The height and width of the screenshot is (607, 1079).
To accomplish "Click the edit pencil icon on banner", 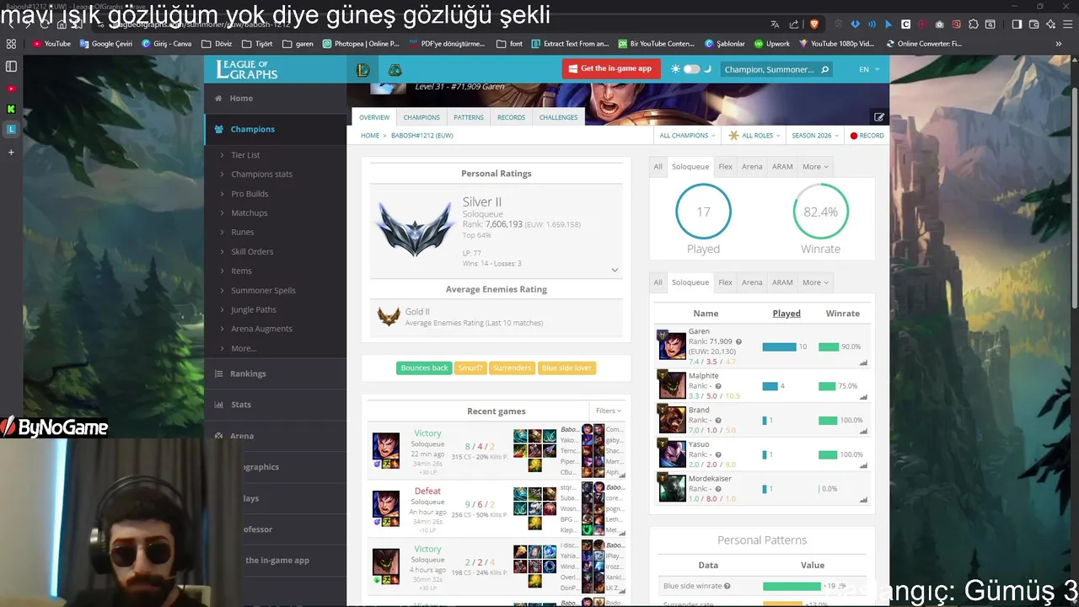I will (x=879, y=117).
